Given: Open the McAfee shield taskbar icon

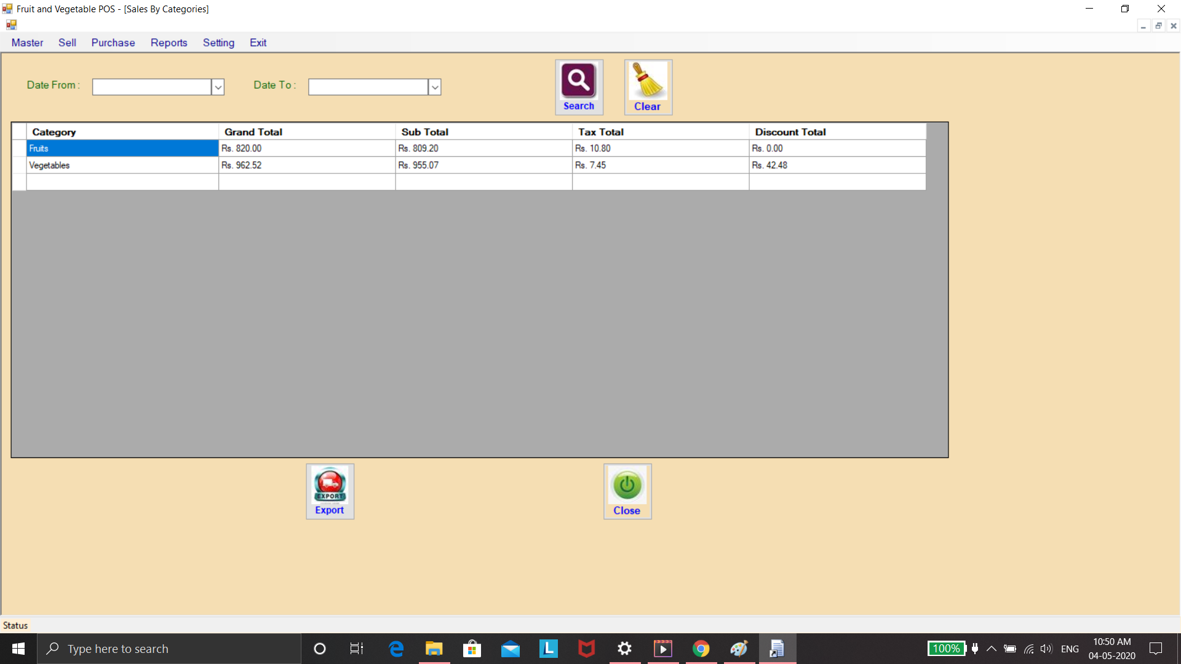Looking at the screenshot, I should (586, 649).
